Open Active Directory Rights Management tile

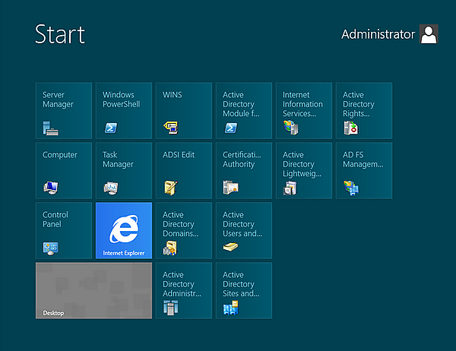click(x=363, y=110)
